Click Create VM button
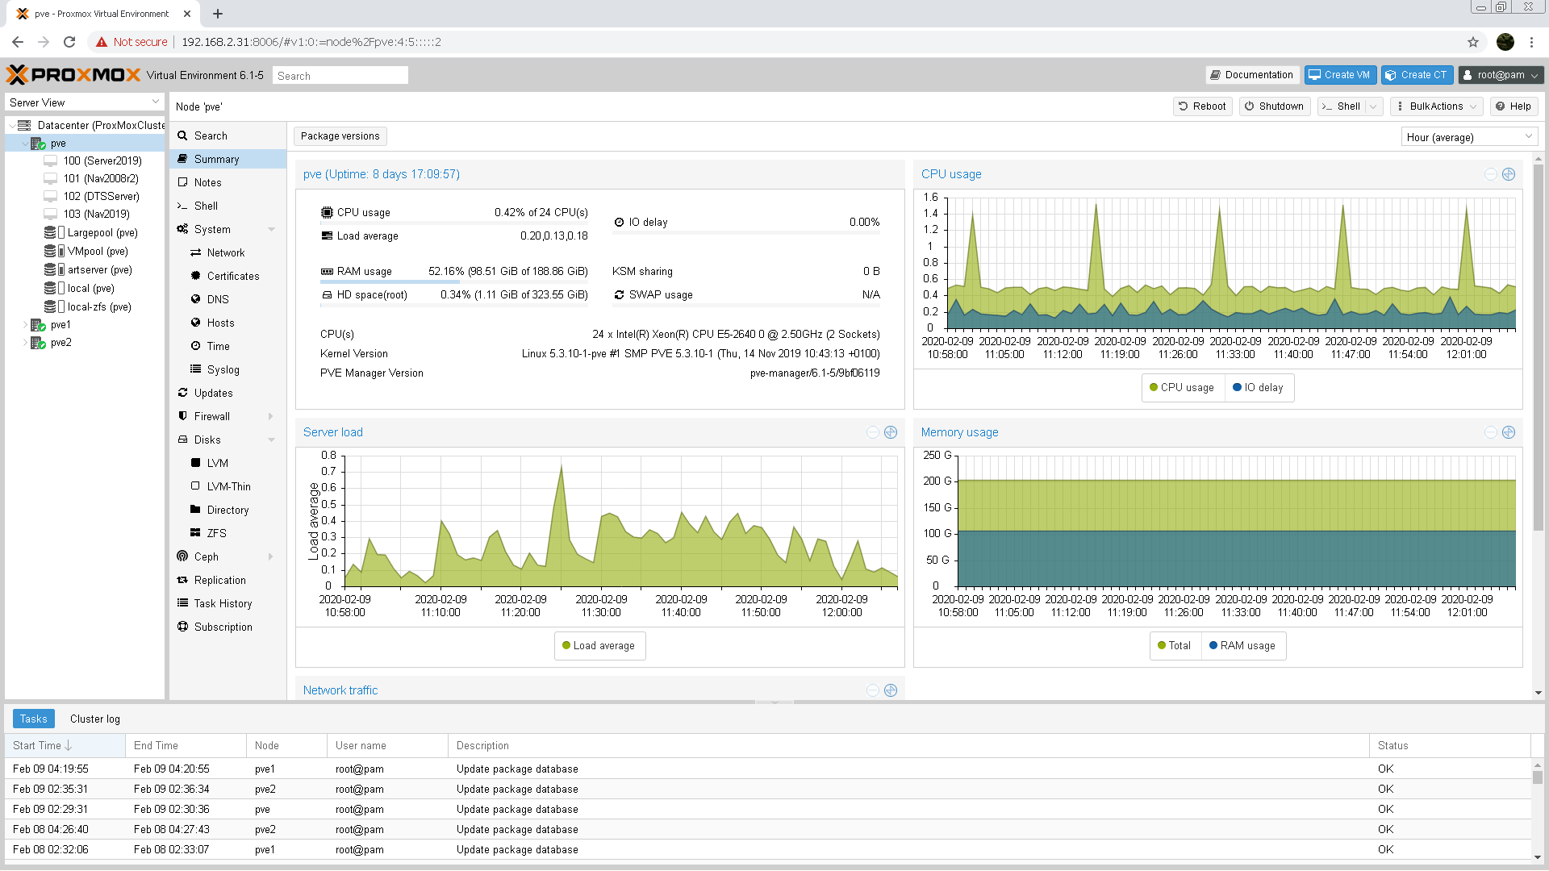This screenshot has width=1549, height=871. click(x=1339, y=75)
